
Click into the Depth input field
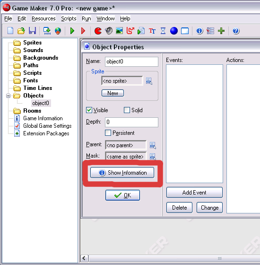tap(131, 122)
